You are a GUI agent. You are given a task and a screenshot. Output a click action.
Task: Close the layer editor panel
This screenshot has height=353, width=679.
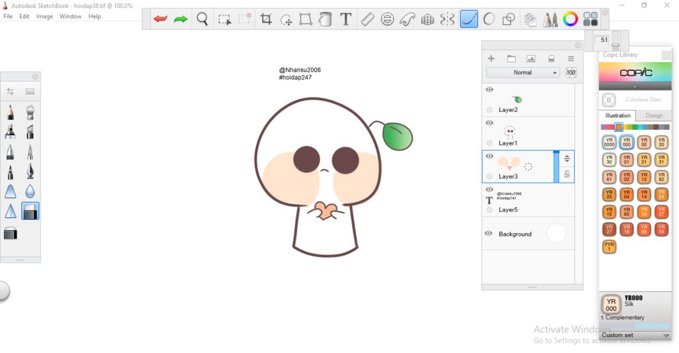[x=578, y=46]
